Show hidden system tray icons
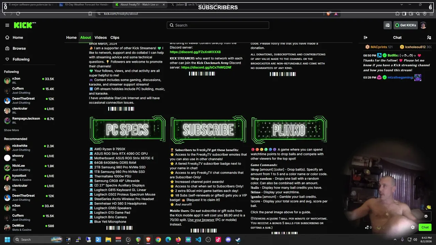 pyautogui.click(x=395, y=240)
